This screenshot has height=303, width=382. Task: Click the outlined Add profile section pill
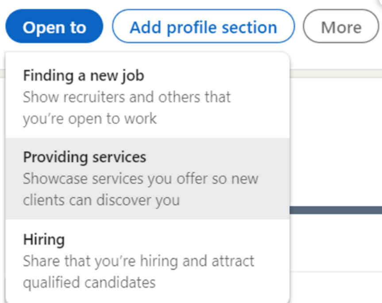tap(204, 26)
